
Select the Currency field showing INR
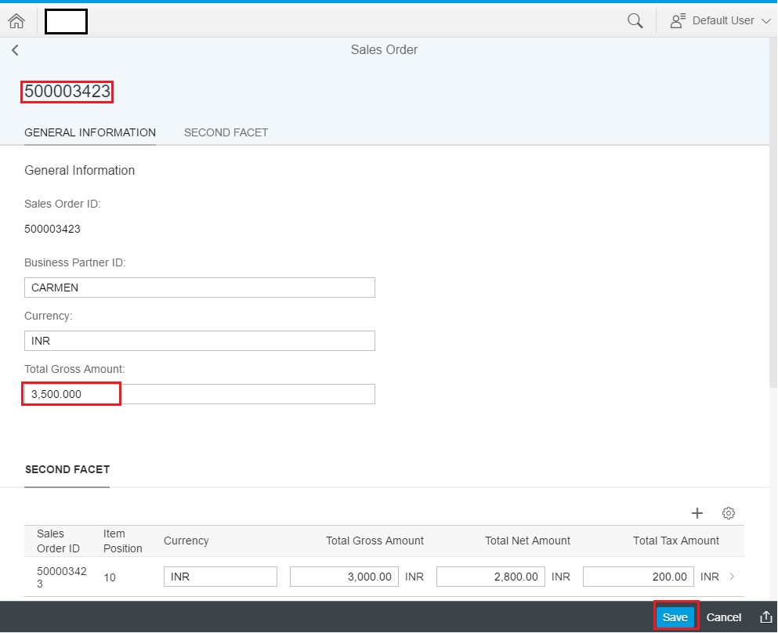[199, 340]
